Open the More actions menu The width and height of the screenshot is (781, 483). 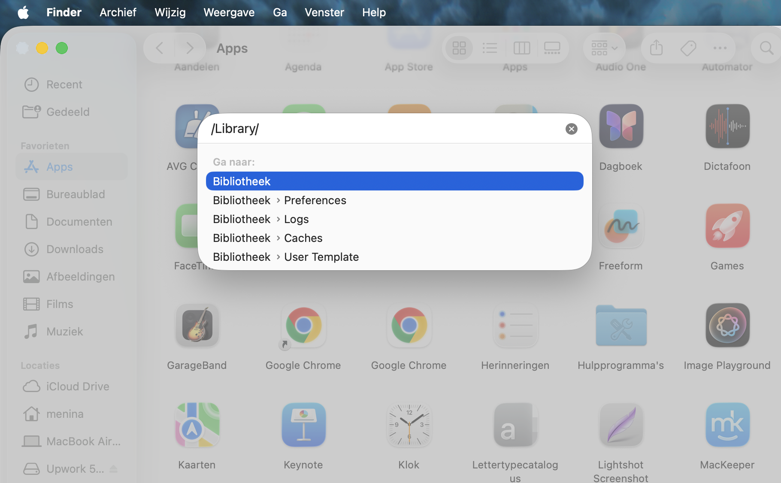(720, 48)
